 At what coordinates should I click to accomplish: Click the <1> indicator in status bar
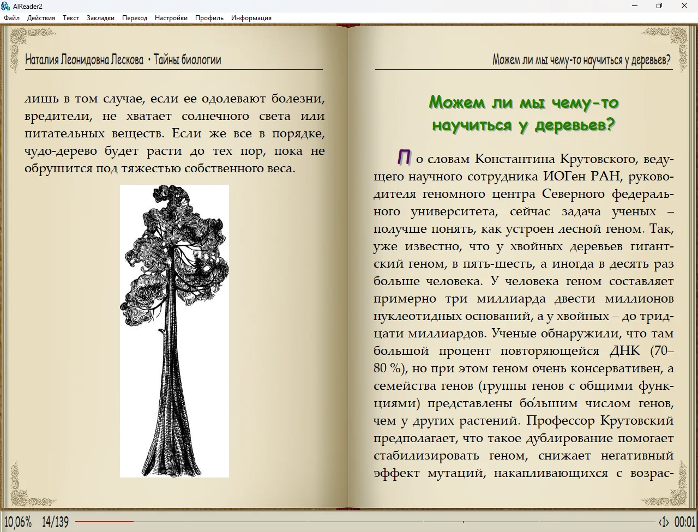click(x=663, y=522)
